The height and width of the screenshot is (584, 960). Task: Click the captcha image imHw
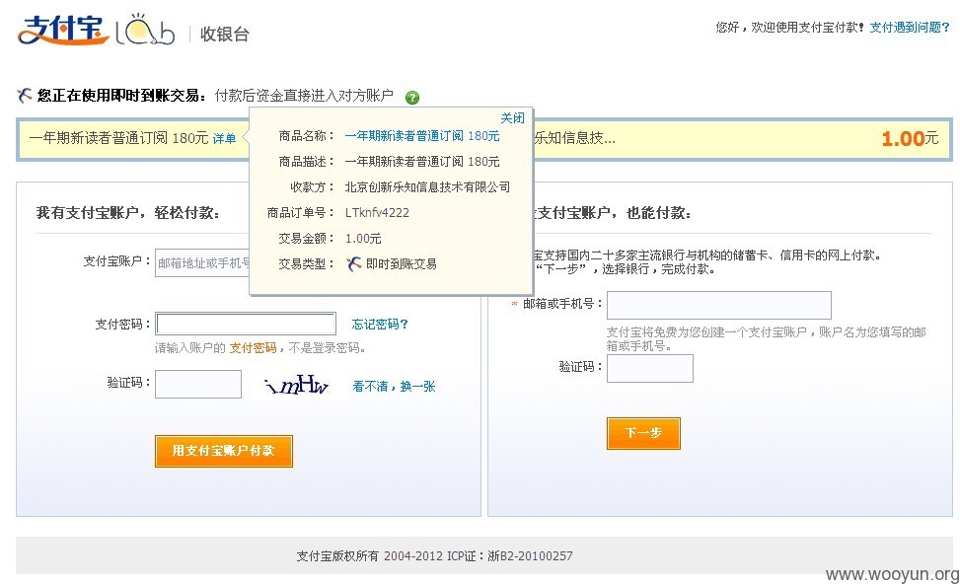point(297,385)
